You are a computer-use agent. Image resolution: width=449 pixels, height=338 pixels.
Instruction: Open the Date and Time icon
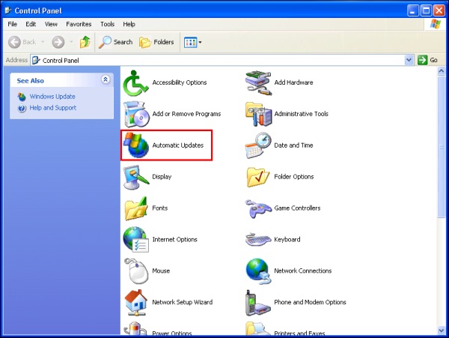click(258, 145)
